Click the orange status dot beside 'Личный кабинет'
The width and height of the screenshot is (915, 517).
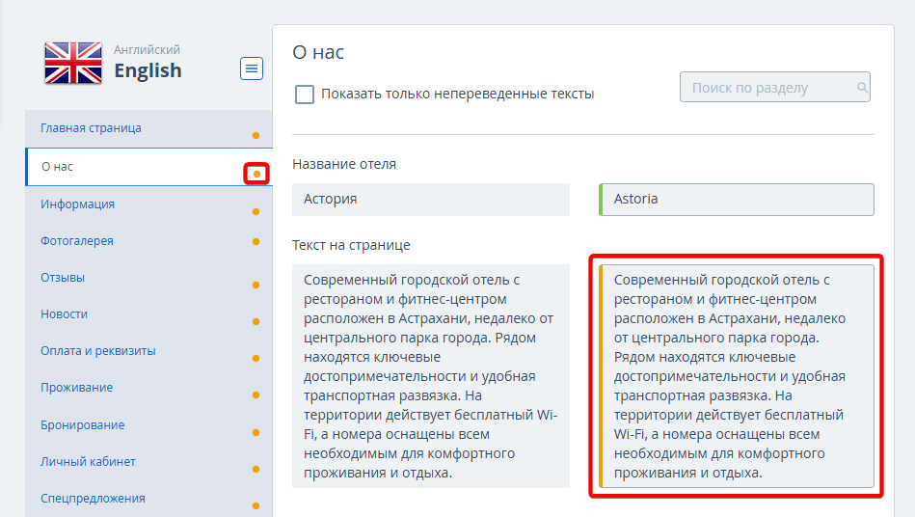256,469
